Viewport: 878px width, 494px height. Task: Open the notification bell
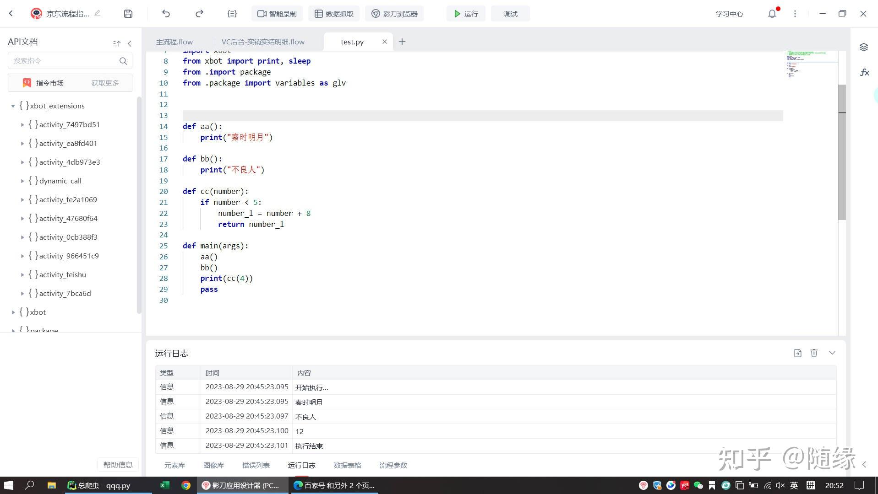(772, 13)
